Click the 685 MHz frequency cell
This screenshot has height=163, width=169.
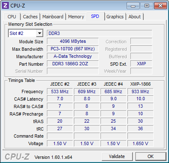[x=113, y=91]
